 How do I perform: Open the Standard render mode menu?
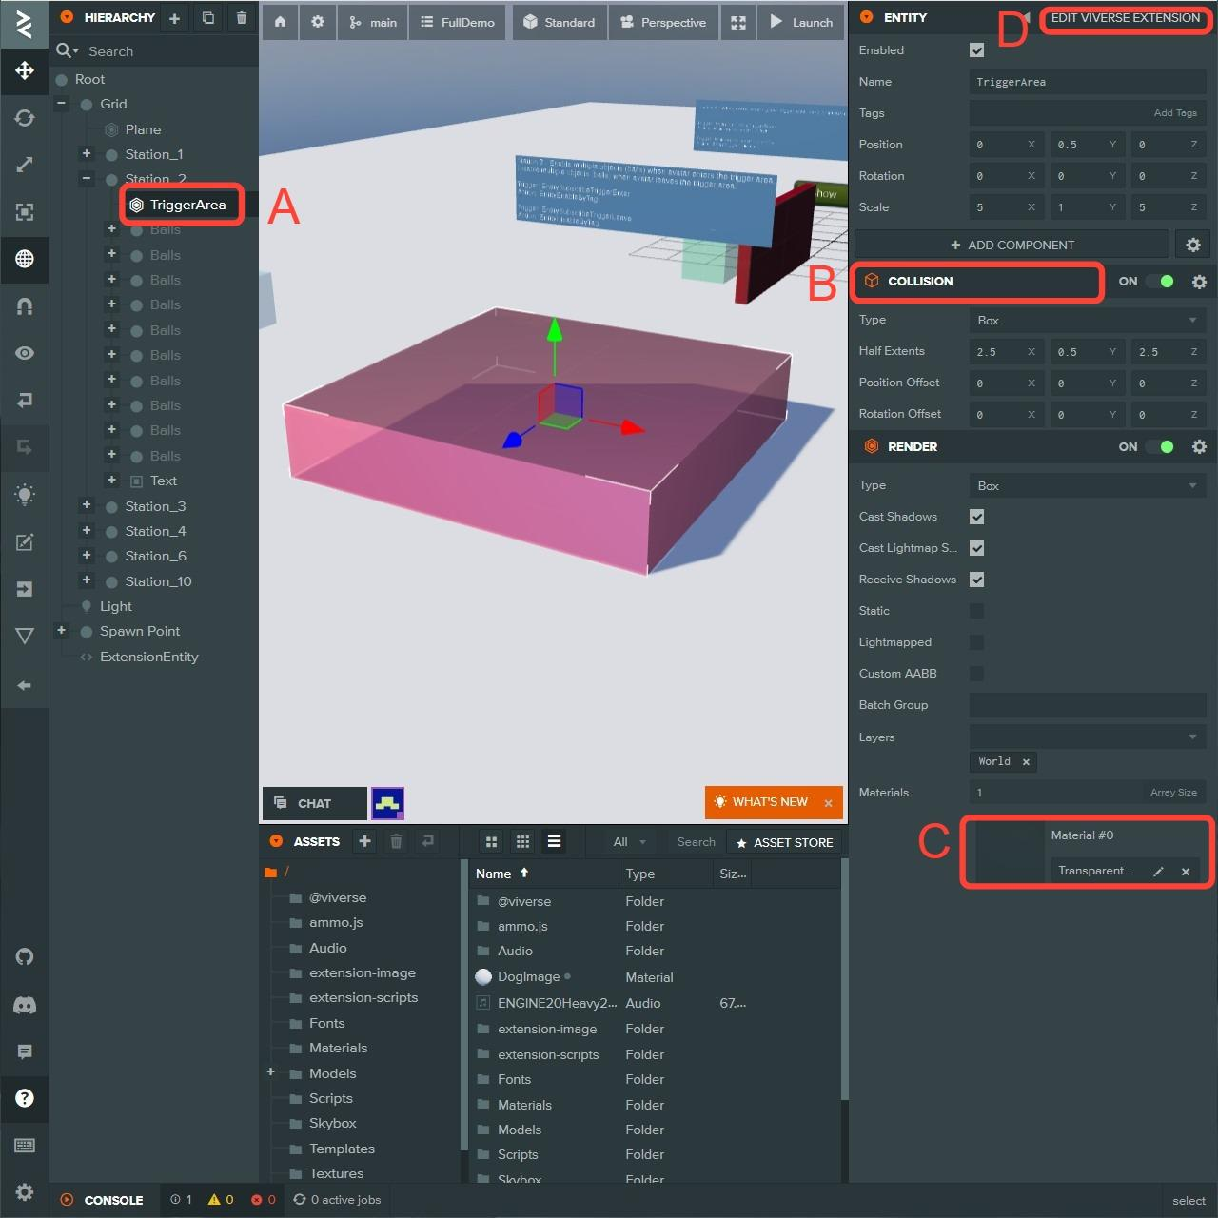560,22
